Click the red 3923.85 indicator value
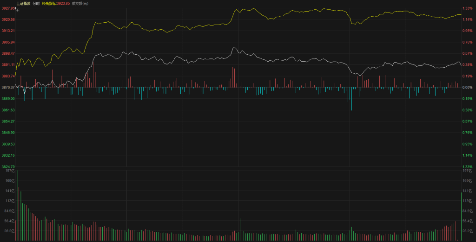 [x=63, y=3]
